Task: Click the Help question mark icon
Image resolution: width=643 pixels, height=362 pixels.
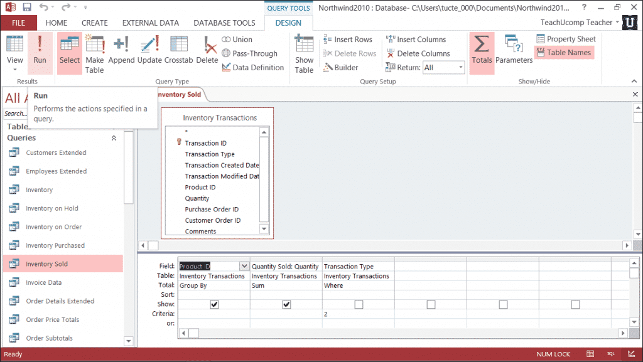Action: click(584, 7)
